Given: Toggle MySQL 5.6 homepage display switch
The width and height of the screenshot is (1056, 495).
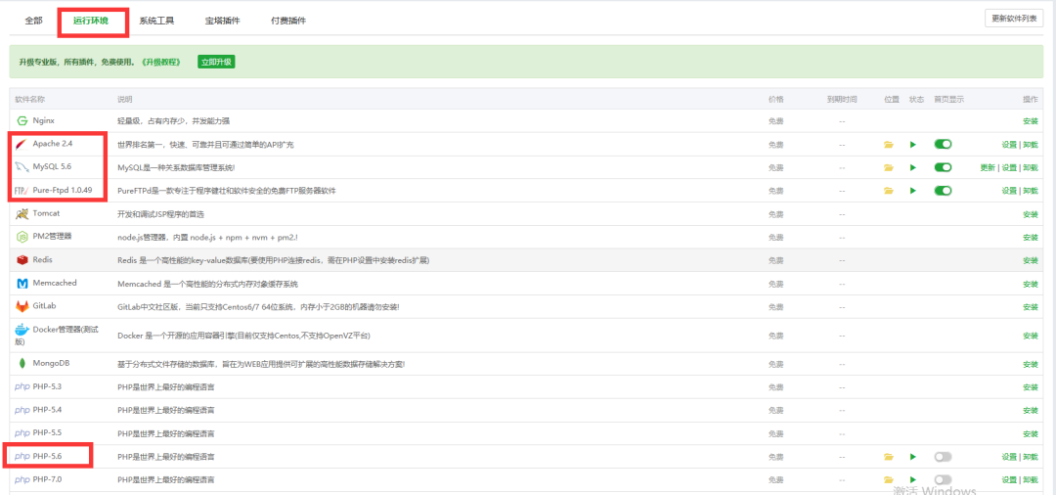Looking at the screenshot, I should click(x=943, y=167).
